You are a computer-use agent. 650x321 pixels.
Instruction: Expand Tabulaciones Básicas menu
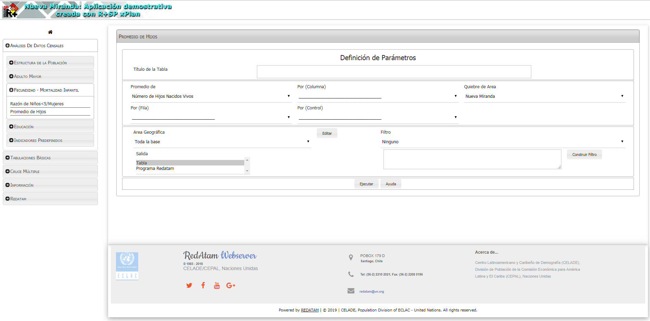coord(50,158)
